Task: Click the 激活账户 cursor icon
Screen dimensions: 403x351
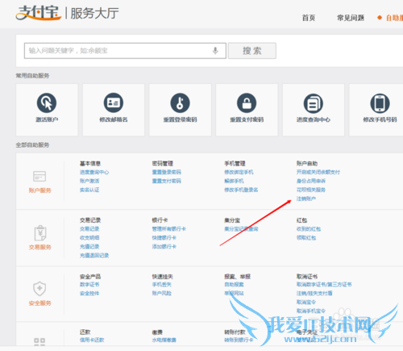Action: [x=47, y=102]
